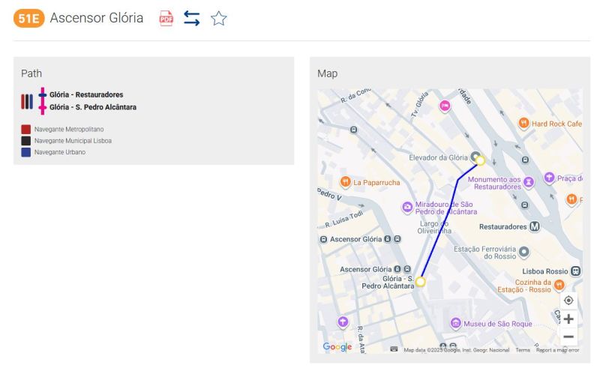Select the Glória - Restauradores stop
The height and width of the screenshot is (371, 600).
(x=86, y=95)
